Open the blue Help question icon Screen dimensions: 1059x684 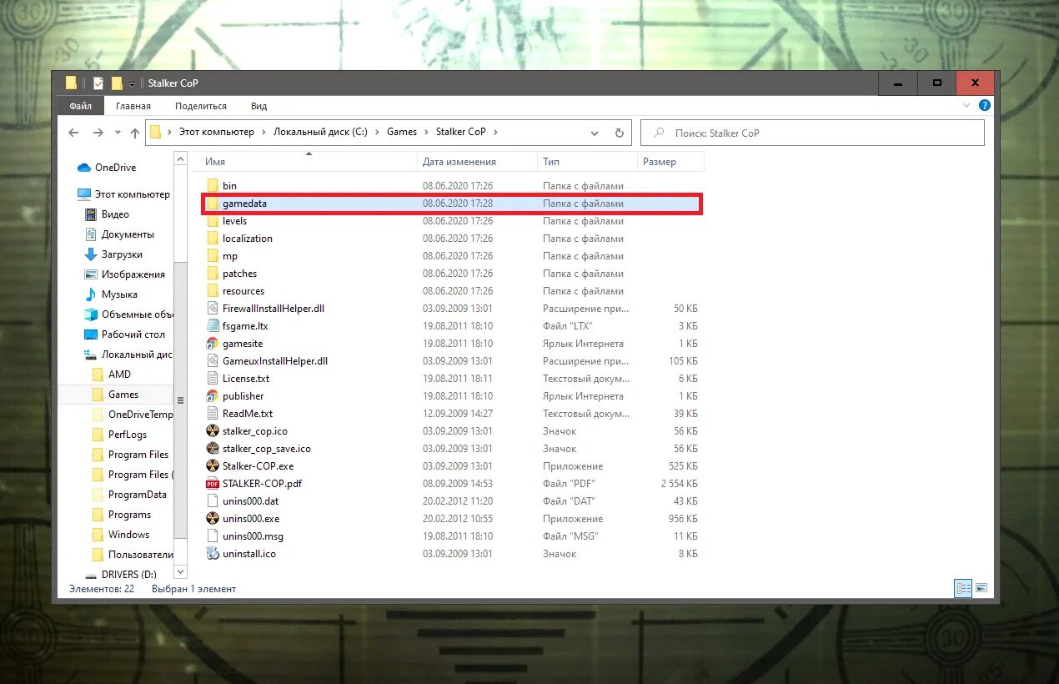click(985, 106)
